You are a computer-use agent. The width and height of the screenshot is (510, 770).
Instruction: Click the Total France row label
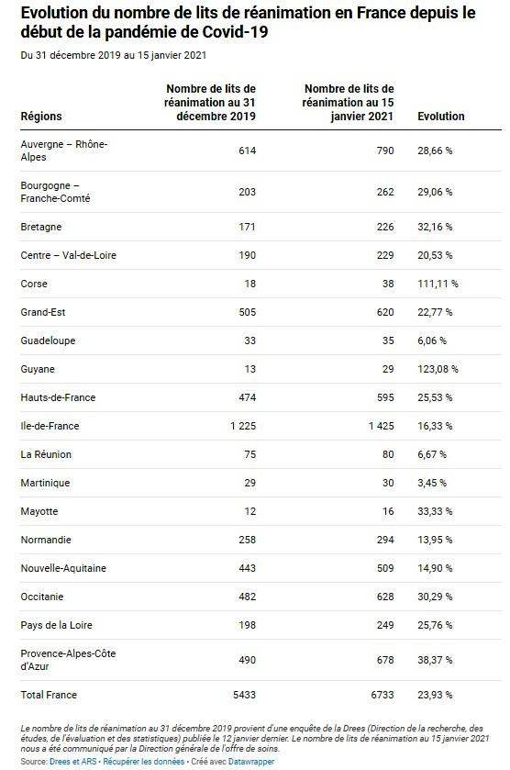49,695
